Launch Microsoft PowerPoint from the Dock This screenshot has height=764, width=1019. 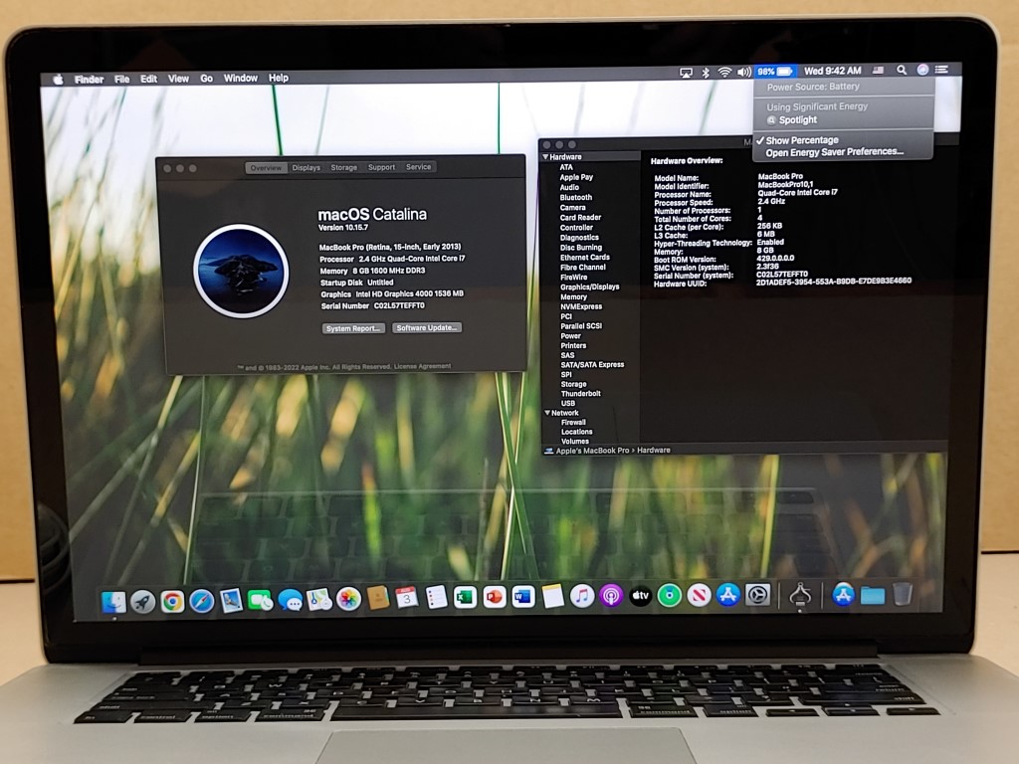(495, 597)
